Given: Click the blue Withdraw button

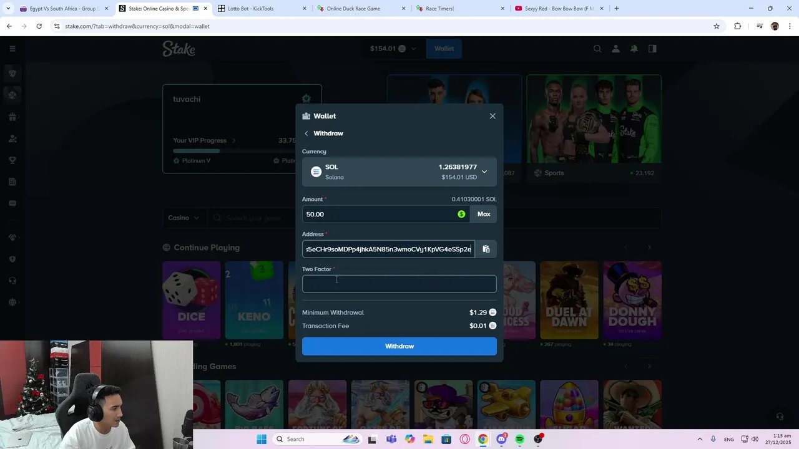Looking at the screenshot, I should coord(399,346).
